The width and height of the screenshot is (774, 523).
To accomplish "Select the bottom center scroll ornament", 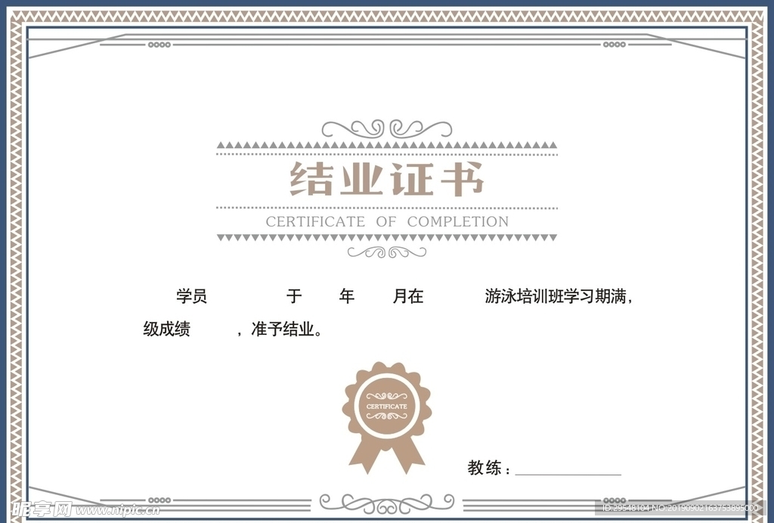I will [386, 502].
